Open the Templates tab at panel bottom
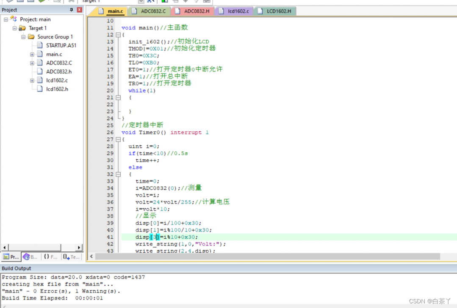Screen dimensions: 457x308 point(71,256)
